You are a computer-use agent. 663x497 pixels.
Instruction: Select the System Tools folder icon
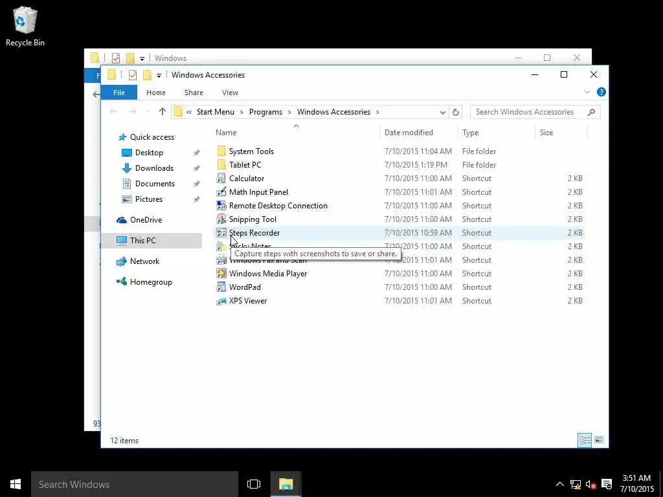click(x=221, y=151)
